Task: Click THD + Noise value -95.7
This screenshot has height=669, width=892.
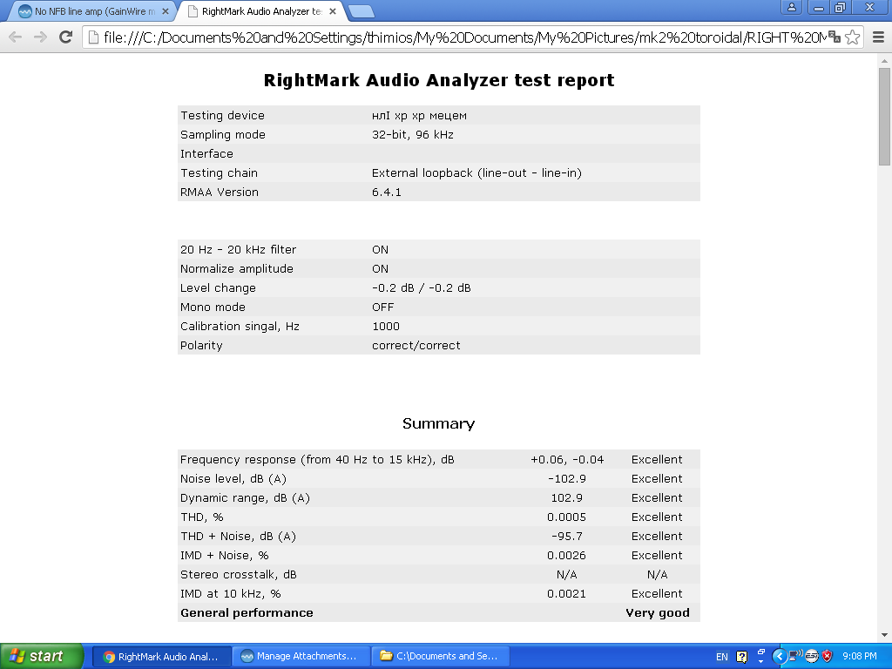Action: 566,537
